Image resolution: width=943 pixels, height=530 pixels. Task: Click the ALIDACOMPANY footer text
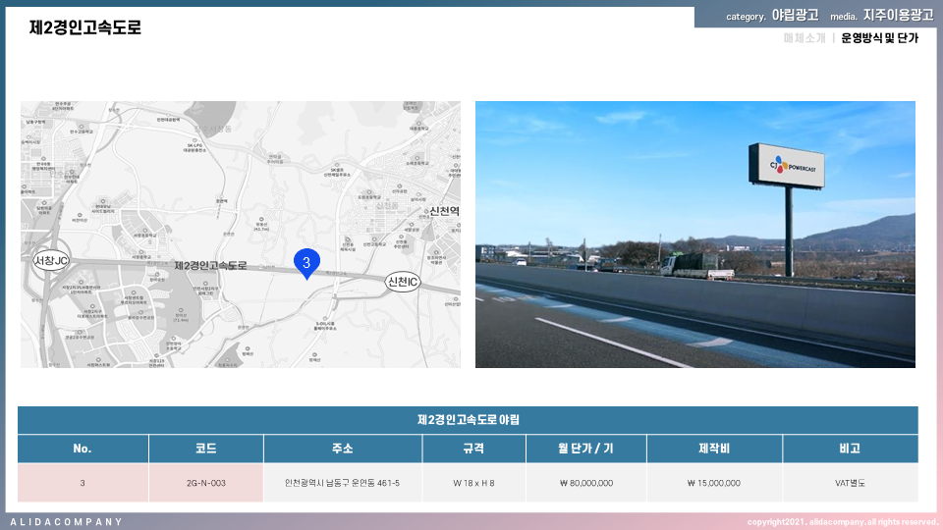pyautogui.click(x=67, y=521)
